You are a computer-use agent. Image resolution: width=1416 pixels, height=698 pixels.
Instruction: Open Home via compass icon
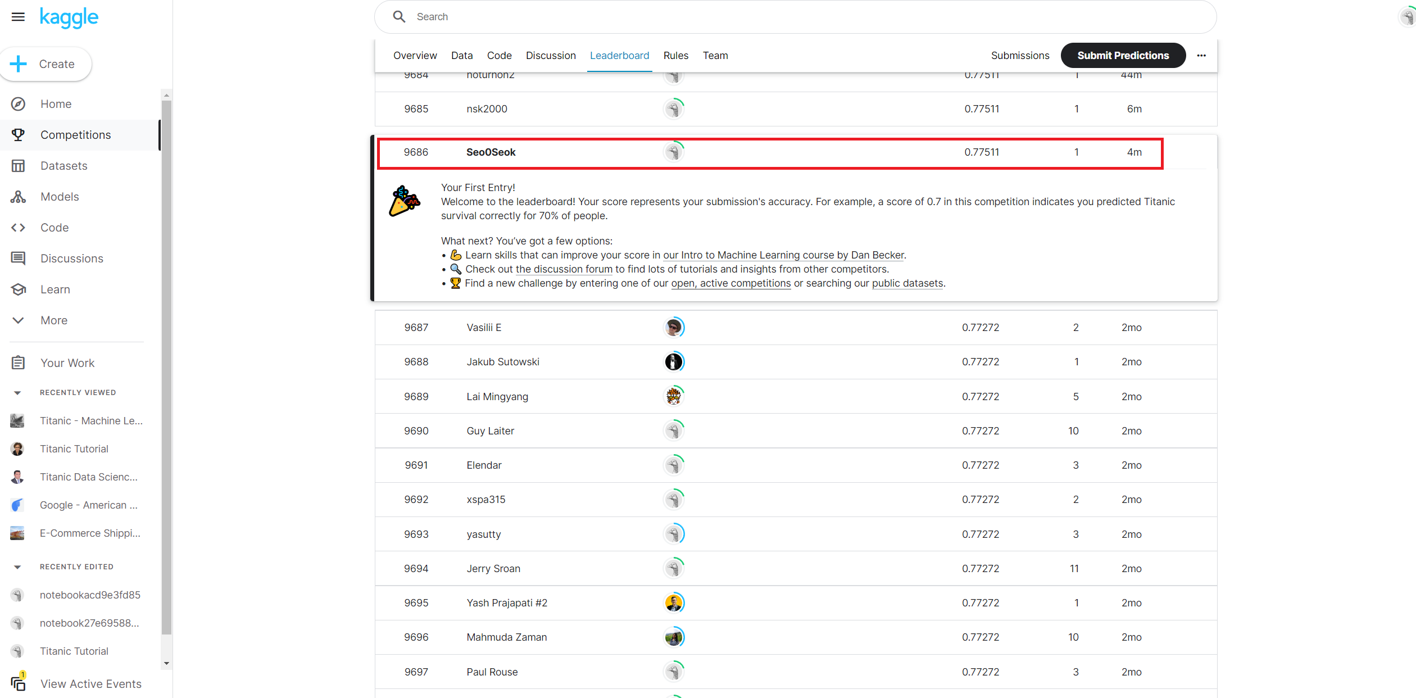pyautogui.click(x=18, y=104)
